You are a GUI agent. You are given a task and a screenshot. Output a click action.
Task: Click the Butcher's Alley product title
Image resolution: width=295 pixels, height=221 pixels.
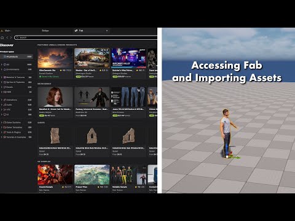pyautogui.click(x=123, y=70)
